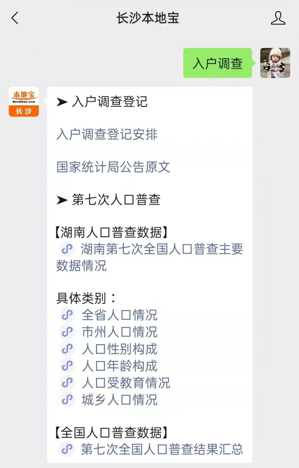Image resolution: width=299 pixels, height=468 pixels.
Task: Tap the mini-program icon beside 人口年龄构成
Action: pos(67,366)
